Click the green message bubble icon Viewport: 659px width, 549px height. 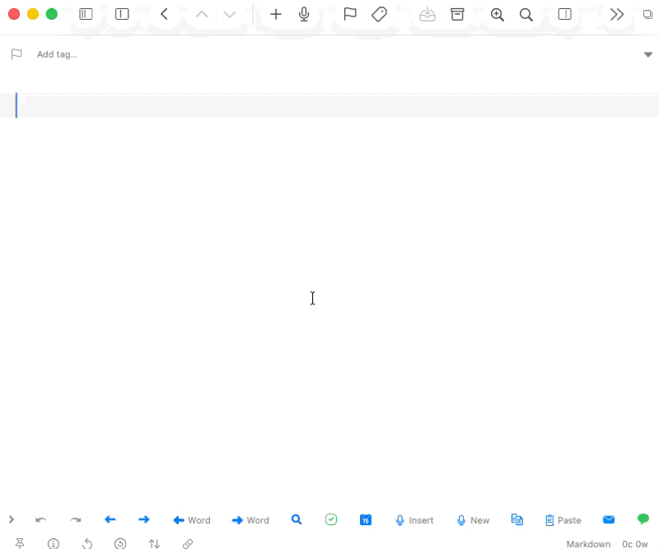coord(643,519)
